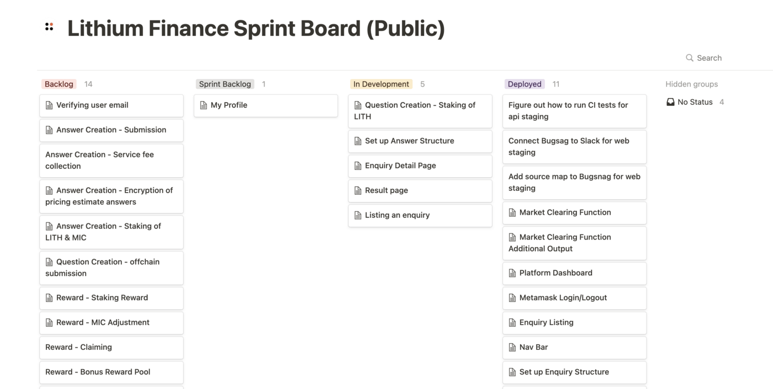Open the My Profile title text
773x389 pixels.
point(229,105)
